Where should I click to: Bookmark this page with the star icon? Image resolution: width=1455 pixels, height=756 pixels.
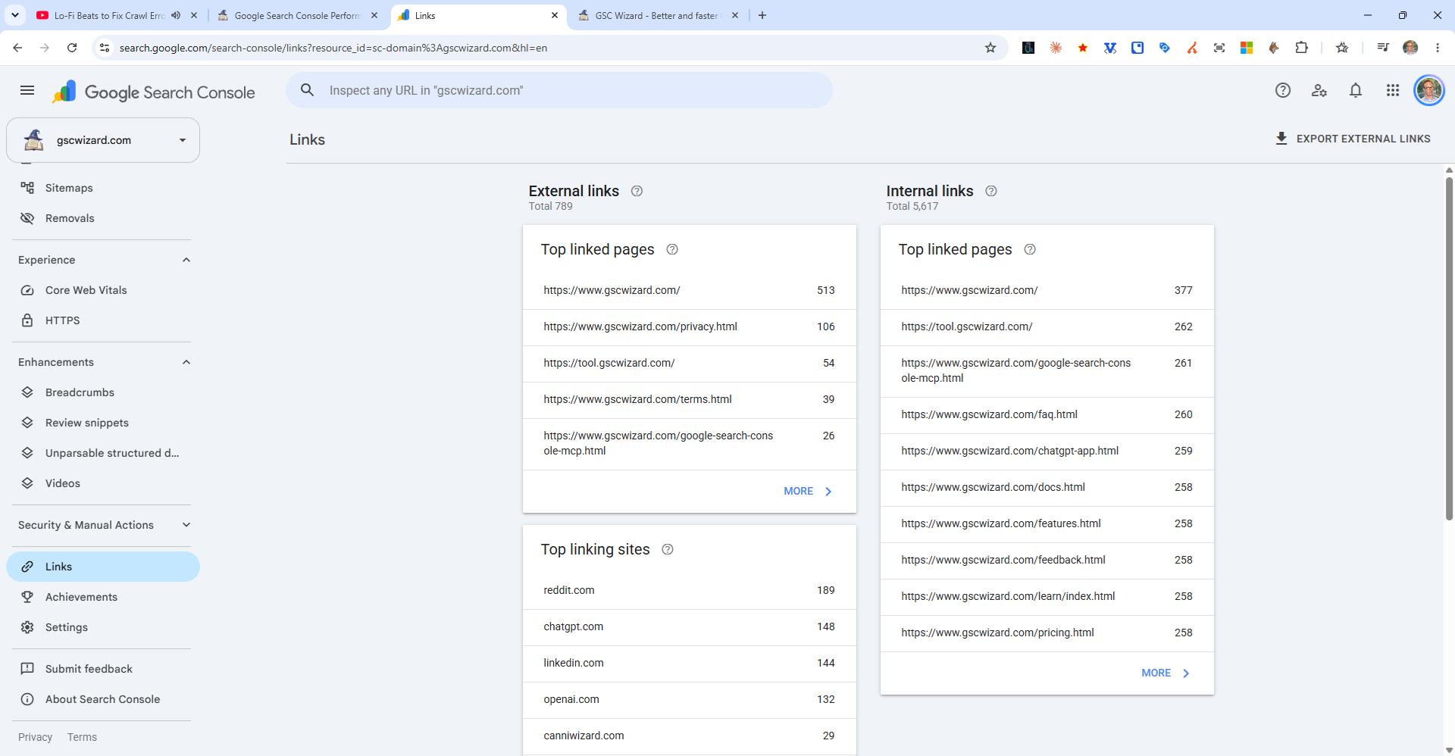(x=990, y=48)
